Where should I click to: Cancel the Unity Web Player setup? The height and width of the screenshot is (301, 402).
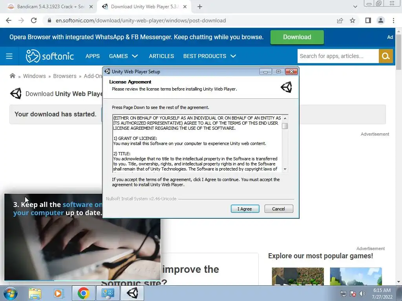coord(278,209)
